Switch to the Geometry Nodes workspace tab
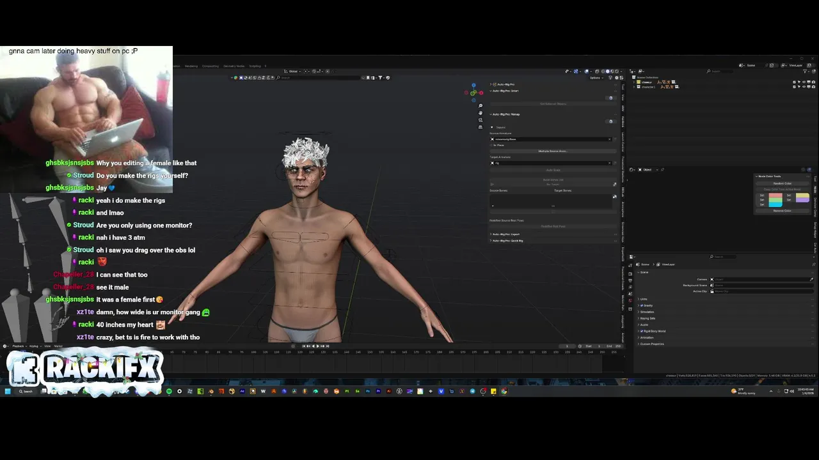 click(234, 66)
